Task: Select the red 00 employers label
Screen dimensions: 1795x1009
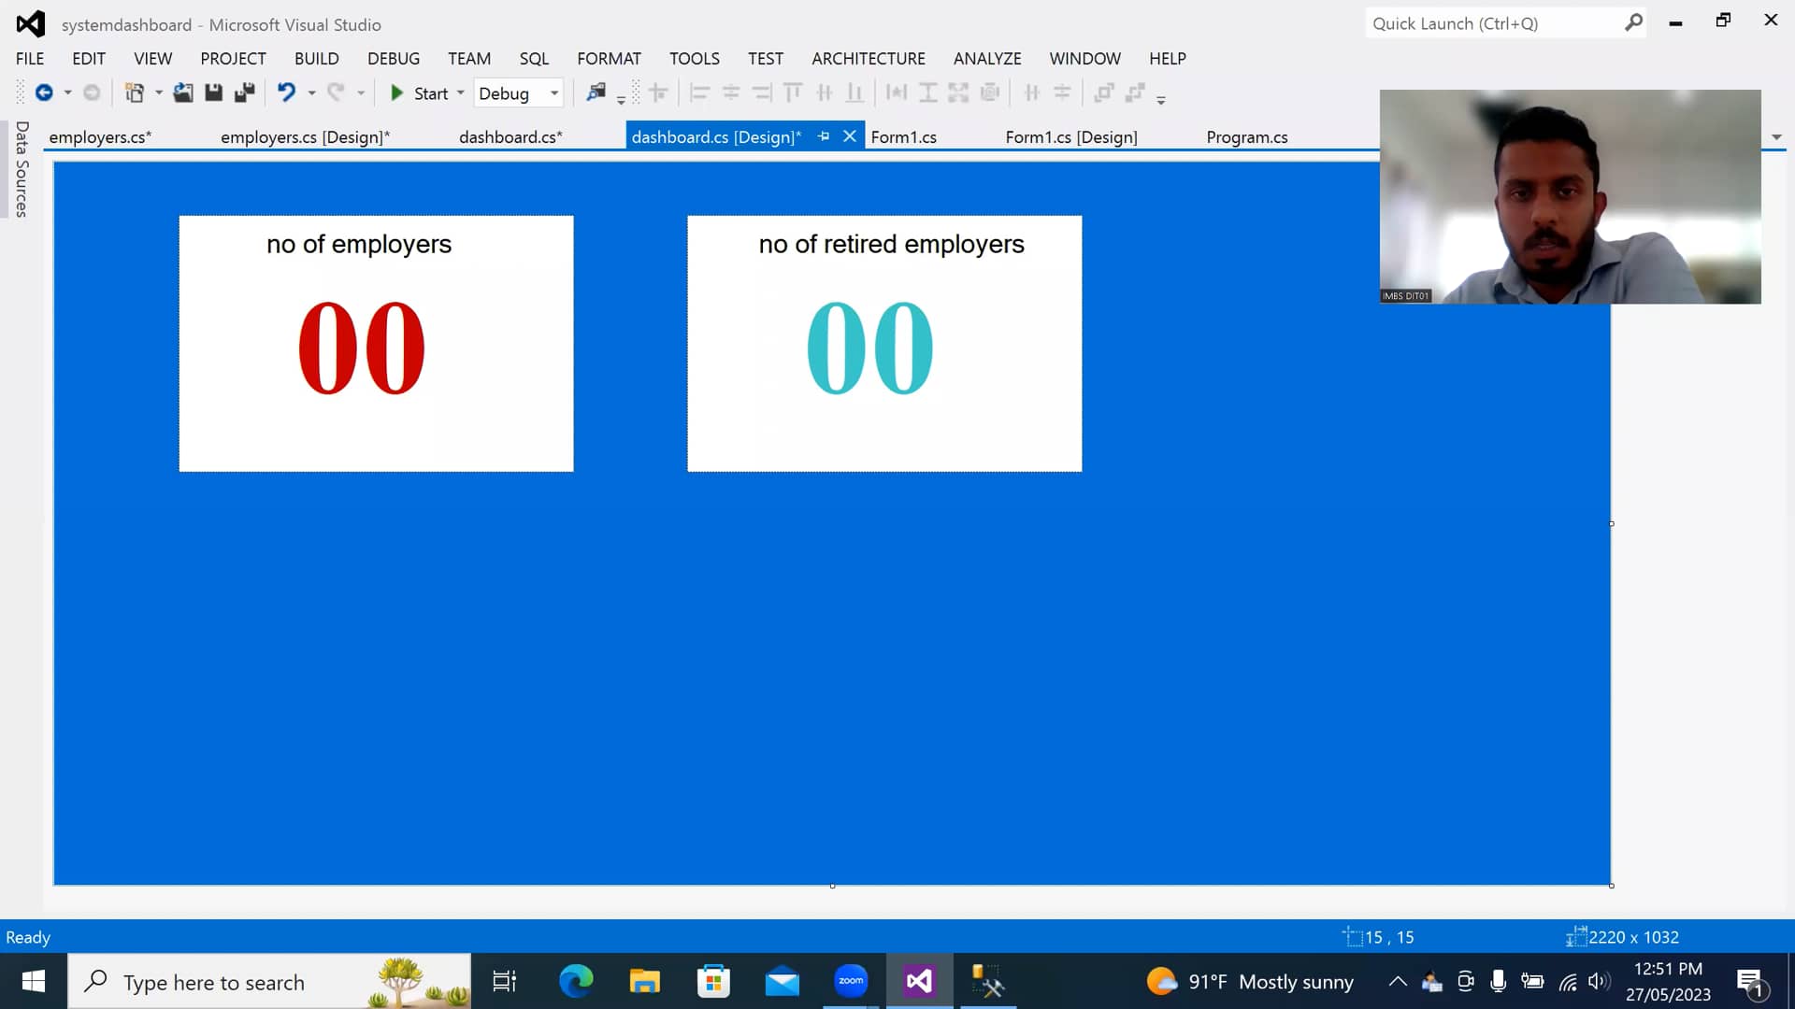Action: point(362,348)
